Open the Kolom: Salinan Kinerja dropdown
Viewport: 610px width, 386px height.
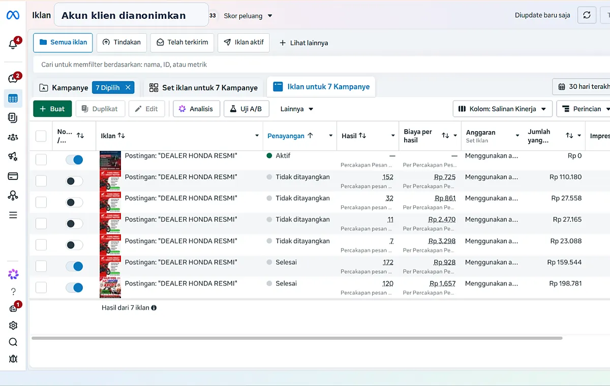pyautogui.click(x=502, y=109)
